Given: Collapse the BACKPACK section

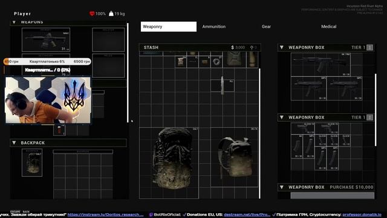Looking at the screenshot, I should (14, 143).
